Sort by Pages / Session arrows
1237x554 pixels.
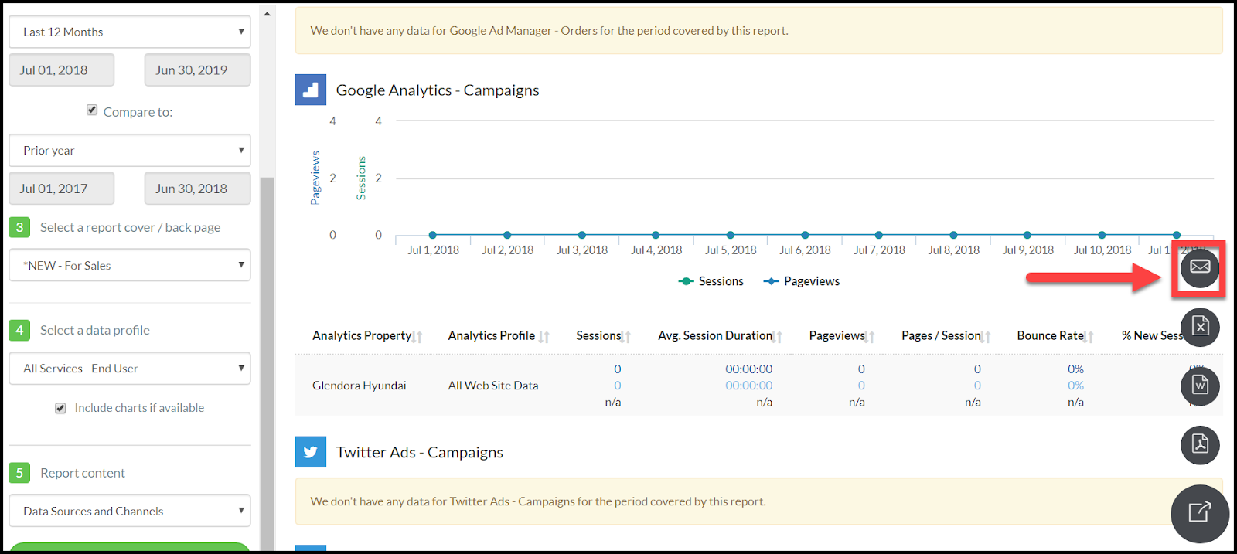(987, 337)
